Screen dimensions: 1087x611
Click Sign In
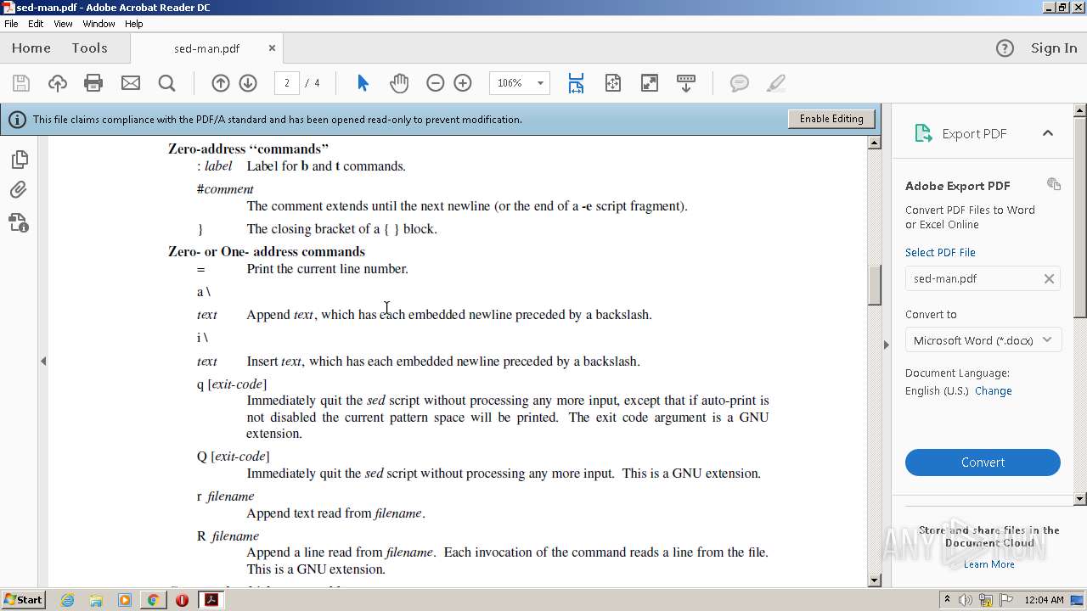pyautogui.click(x=1054, y=48)
